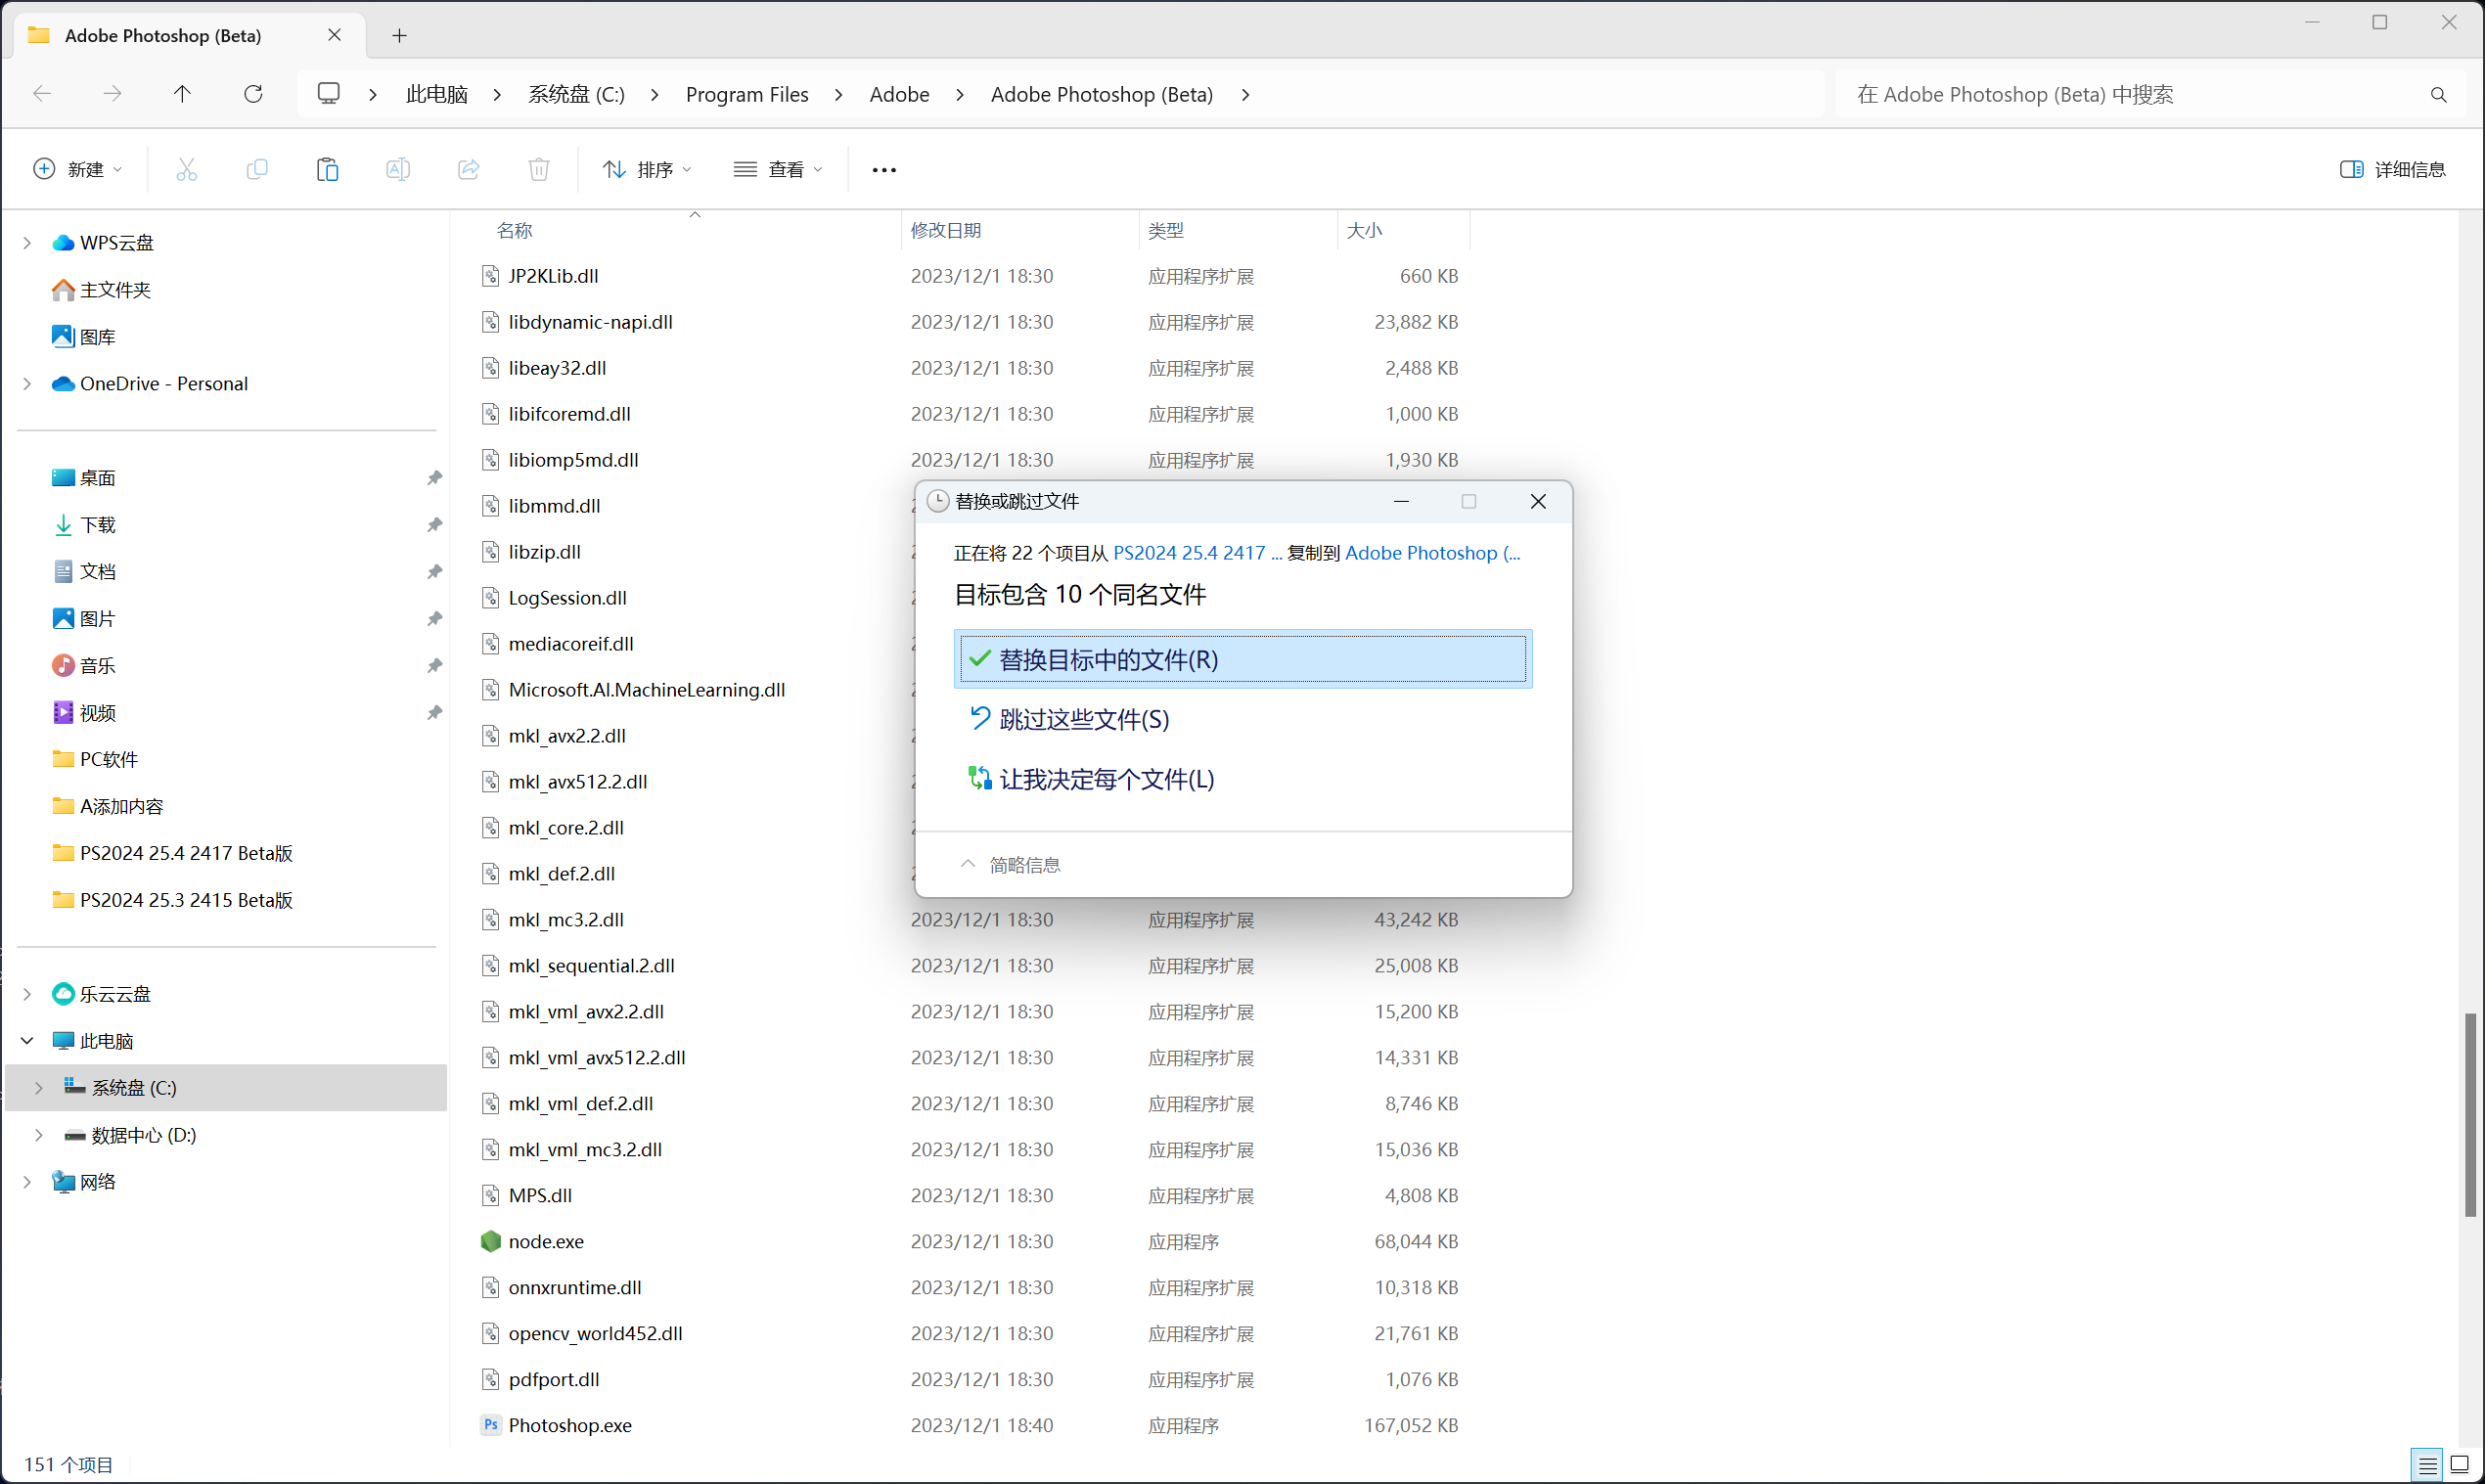
Task: Collapse 简略信息 in the replace dialog
Action: point(1011,865)
